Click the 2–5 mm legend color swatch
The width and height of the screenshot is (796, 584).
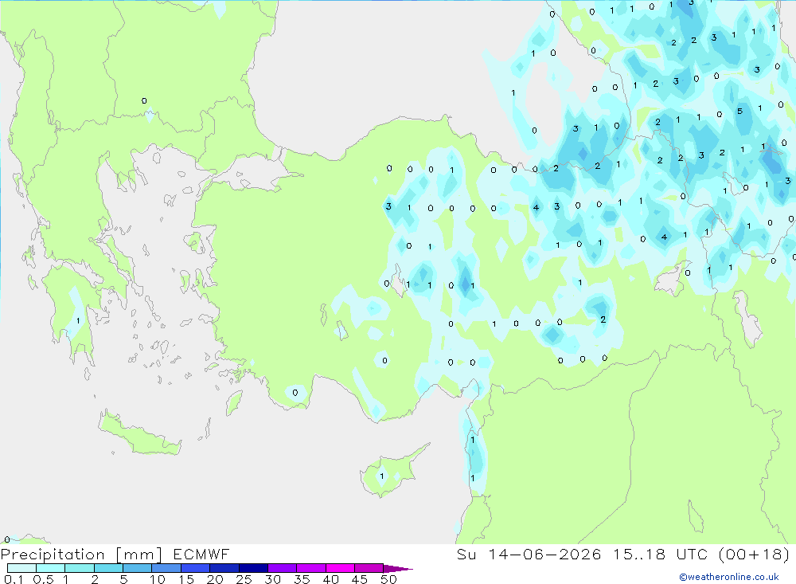108,568
